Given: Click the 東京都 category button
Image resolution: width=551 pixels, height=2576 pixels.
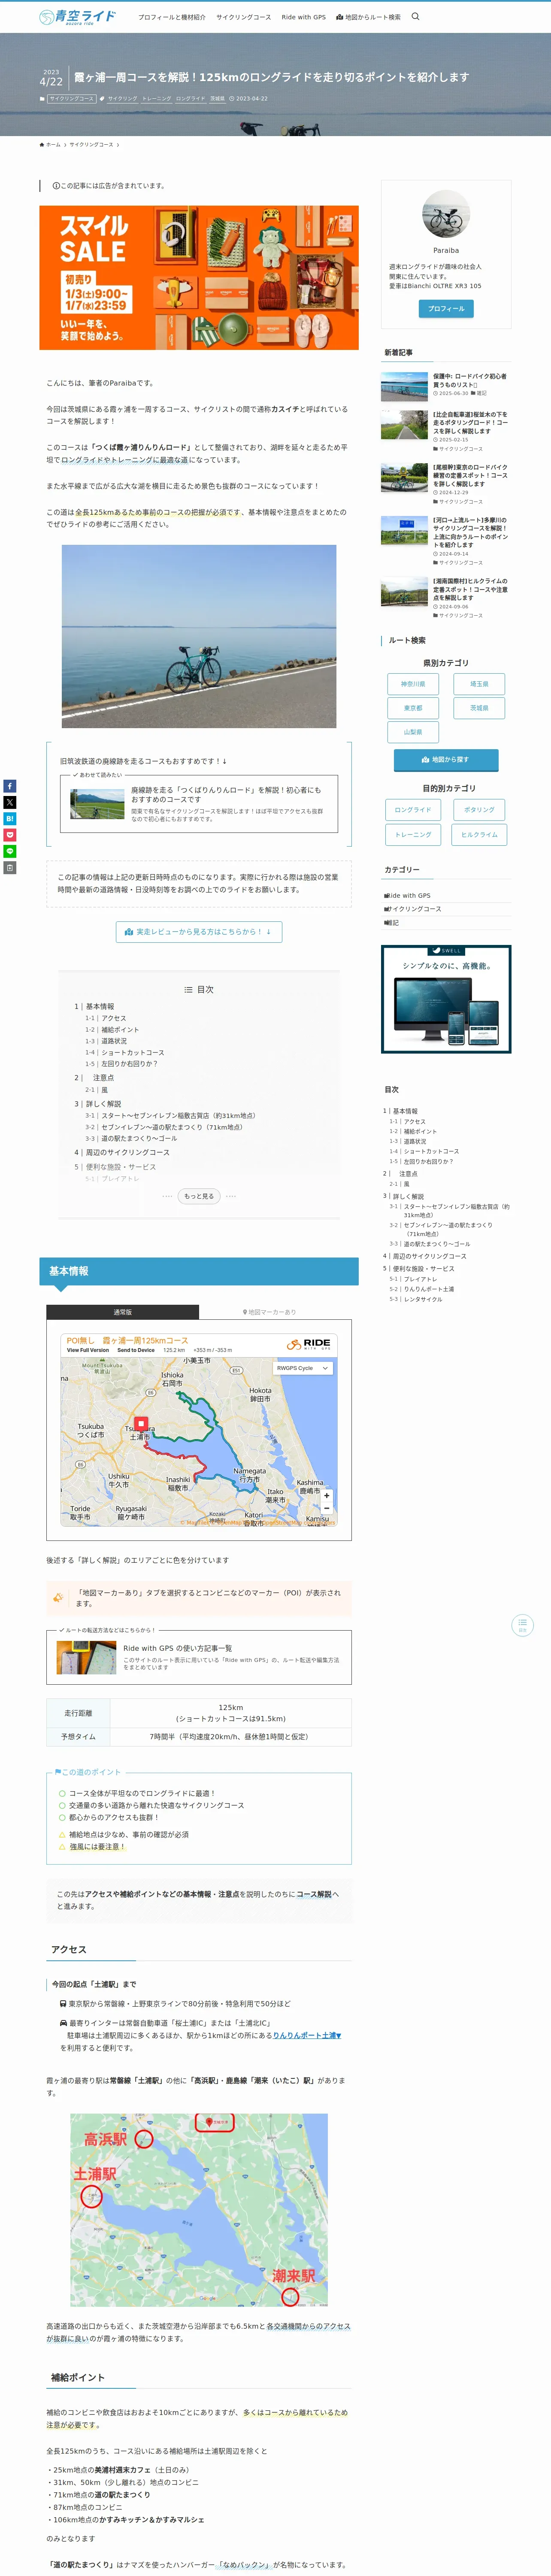Looking at the screenshot, I should pyautogui.click(x=413, y=708).
